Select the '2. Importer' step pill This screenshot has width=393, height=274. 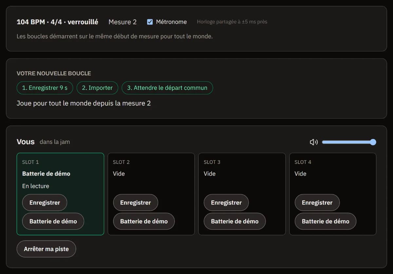97,88
